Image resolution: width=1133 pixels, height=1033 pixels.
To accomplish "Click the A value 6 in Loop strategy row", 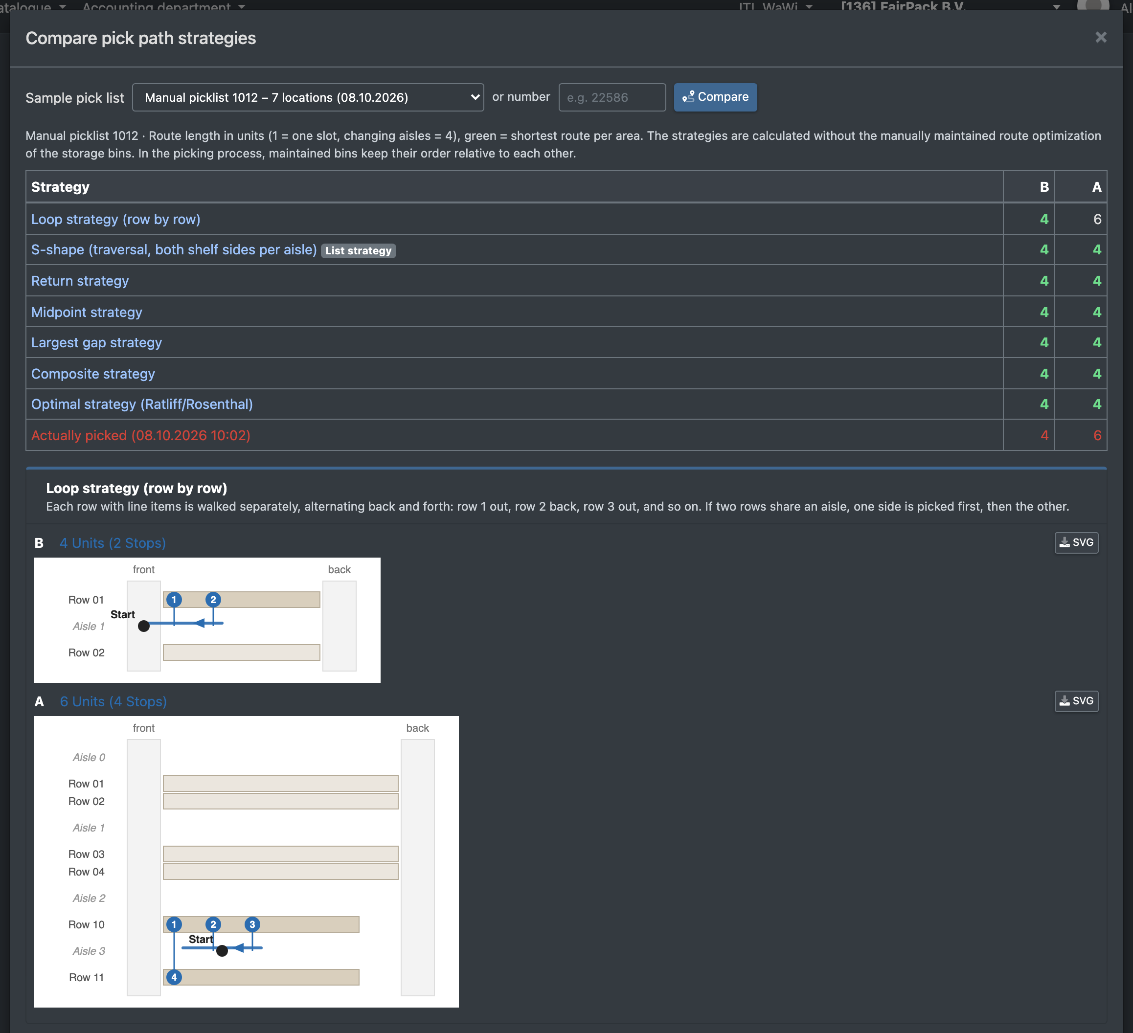I will coord(1097,219).
